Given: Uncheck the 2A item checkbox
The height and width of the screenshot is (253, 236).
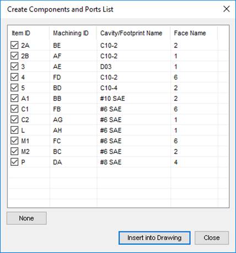Looking at the screenshot, I should 14,45.
